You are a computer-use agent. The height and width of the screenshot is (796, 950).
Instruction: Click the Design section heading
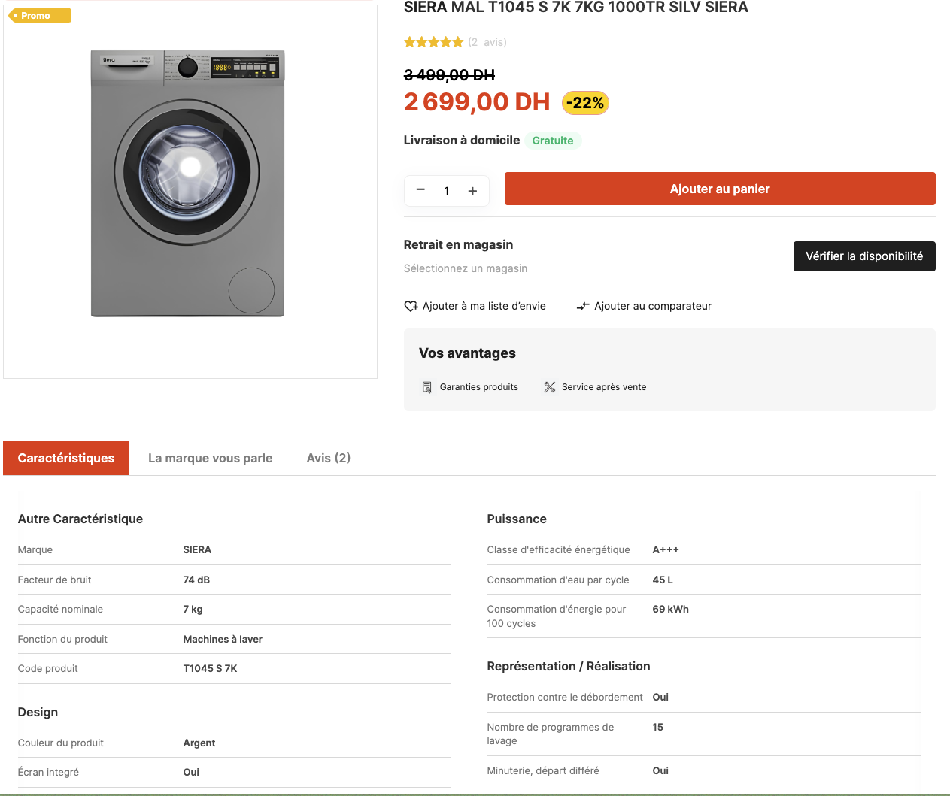(x=38, y=712)
